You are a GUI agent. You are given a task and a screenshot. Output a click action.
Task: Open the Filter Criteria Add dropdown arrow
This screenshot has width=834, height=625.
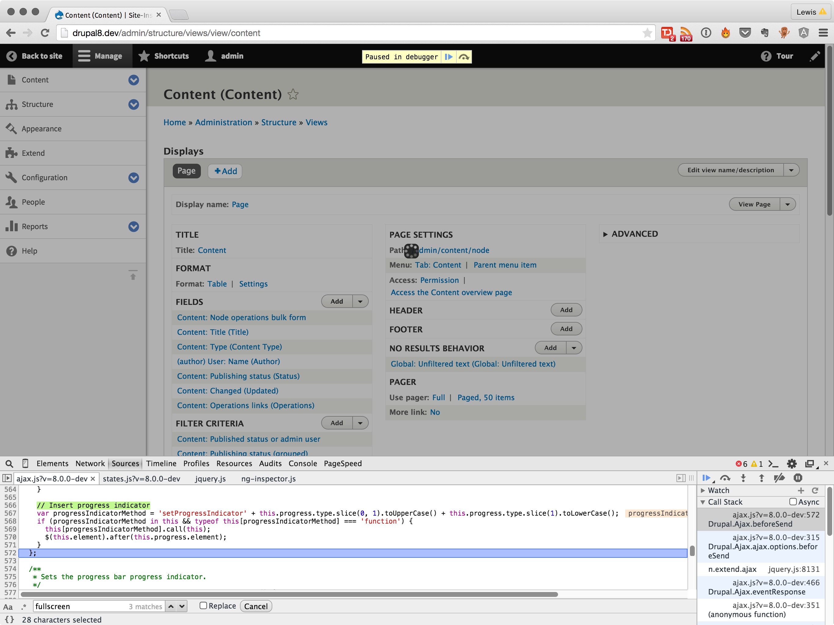[361, 423]
